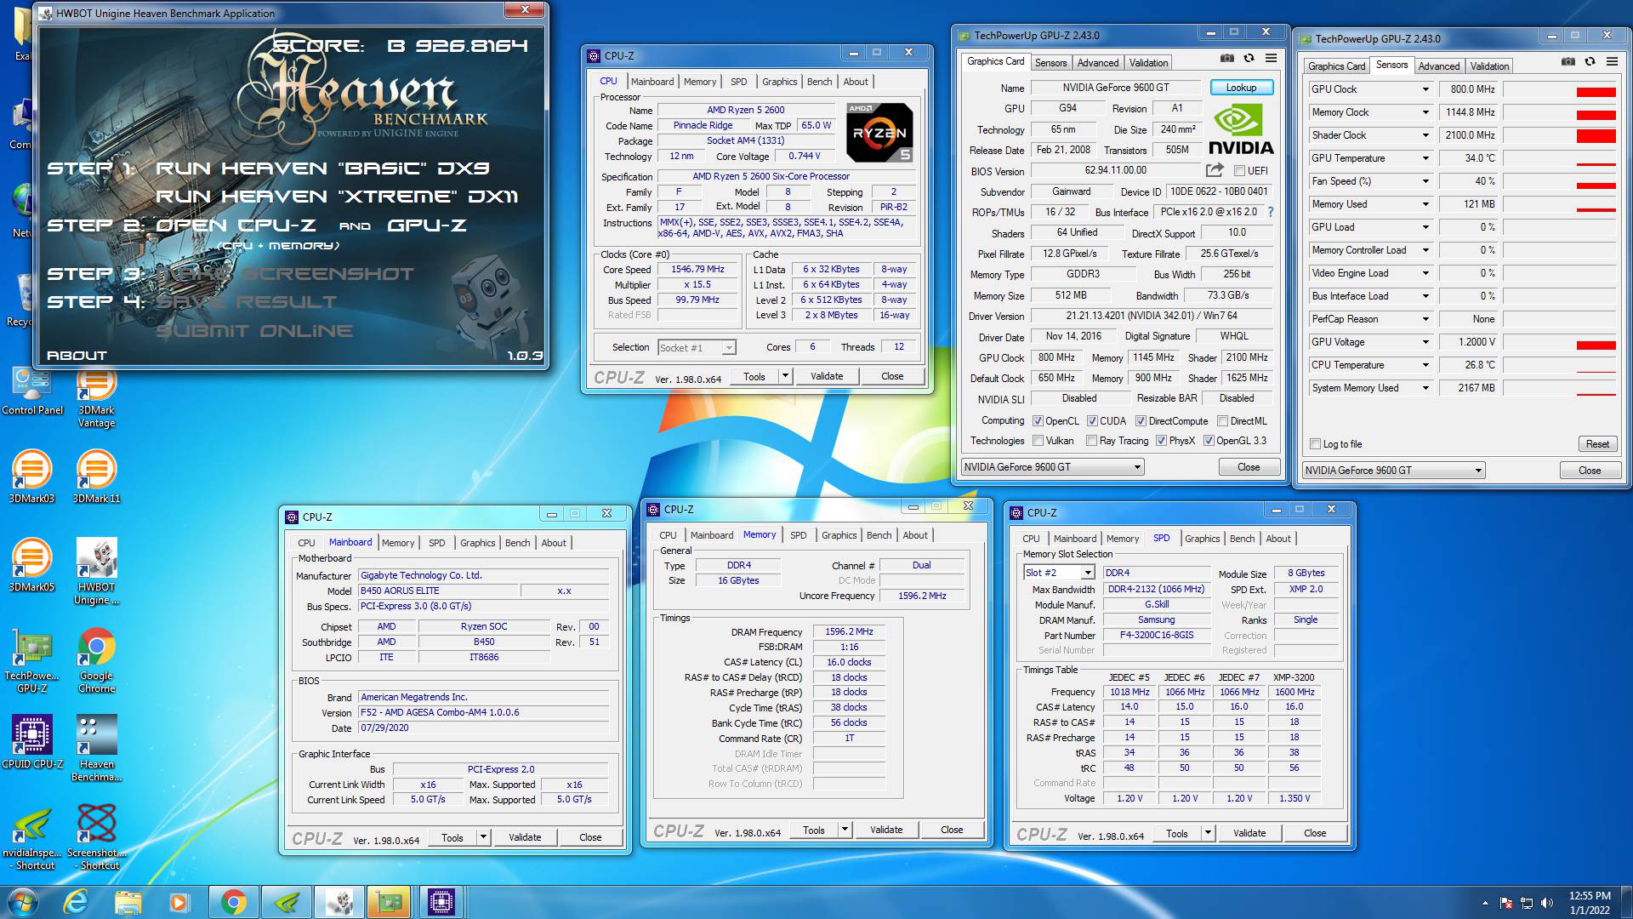The height and width of the screenshot is (919, 1633).
Task: Click the volume icon in system tray
Action: click(x=1546, y=903)
